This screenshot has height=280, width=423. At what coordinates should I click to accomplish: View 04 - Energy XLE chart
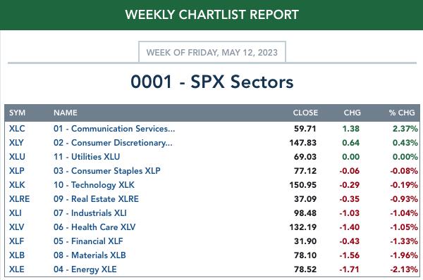pos(85,269)
